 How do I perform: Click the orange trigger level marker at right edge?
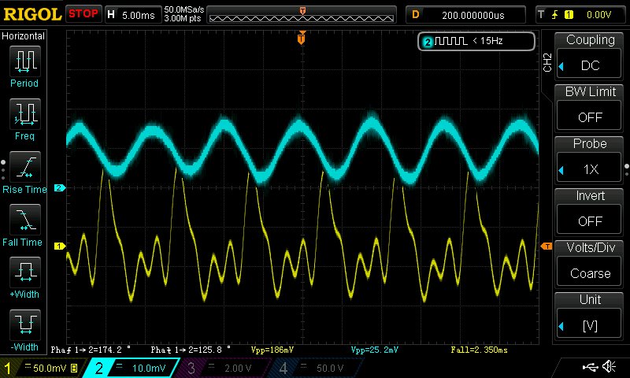click(x=546, y=247)
